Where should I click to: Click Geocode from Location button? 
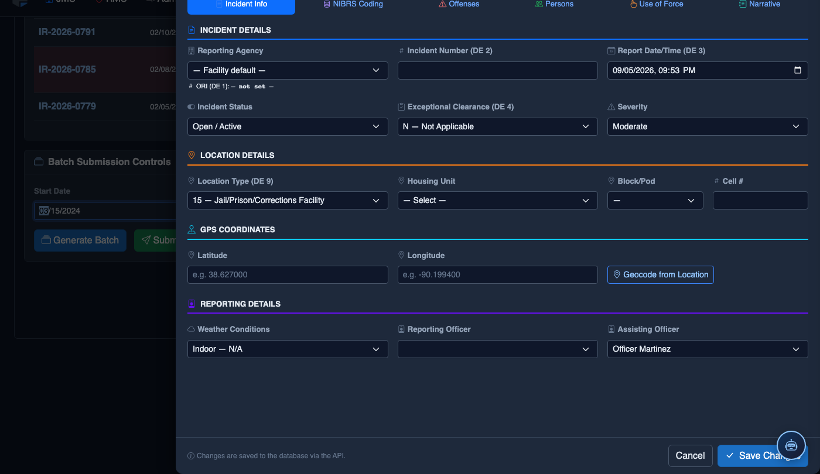tap(661, 274)
